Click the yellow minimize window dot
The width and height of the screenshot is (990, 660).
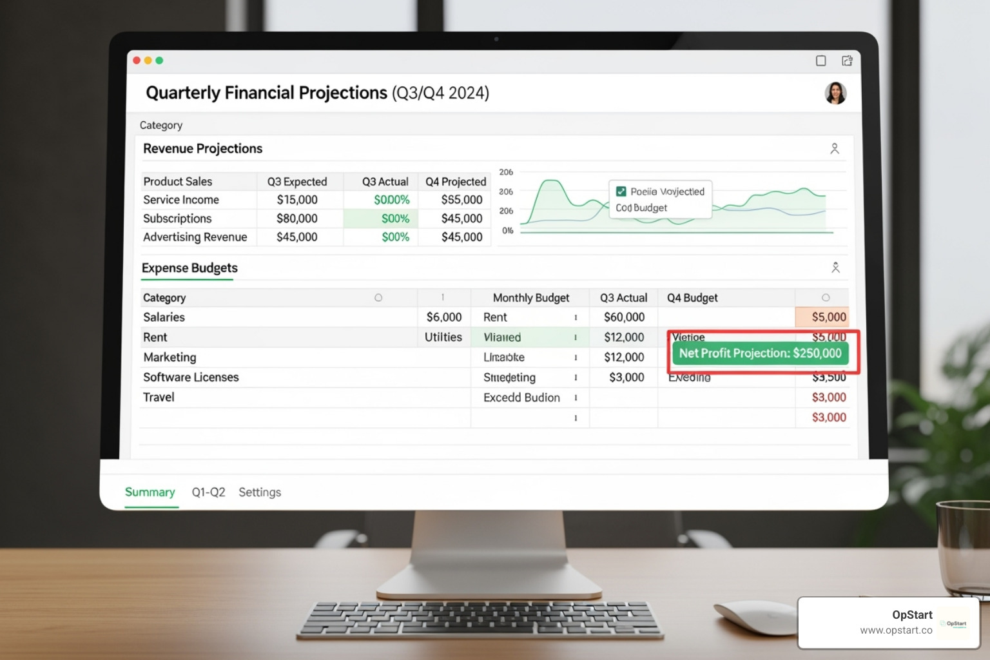click(148, 61)
